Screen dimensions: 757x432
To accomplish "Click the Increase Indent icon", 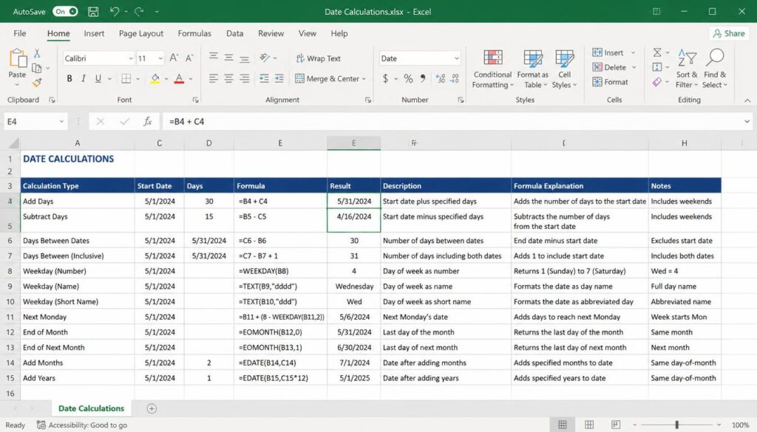I will pyautogui.click(x=279, y=78).
